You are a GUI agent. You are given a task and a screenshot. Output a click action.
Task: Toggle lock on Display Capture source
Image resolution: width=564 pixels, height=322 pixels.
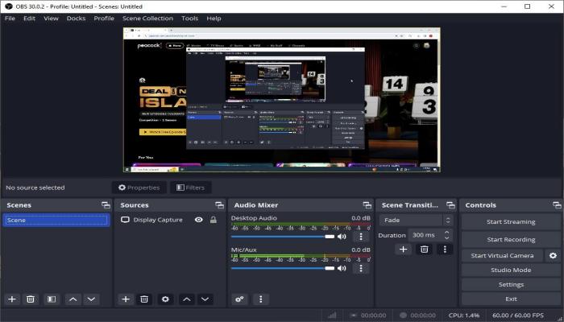pyautogui.click(x=214, y=220)
